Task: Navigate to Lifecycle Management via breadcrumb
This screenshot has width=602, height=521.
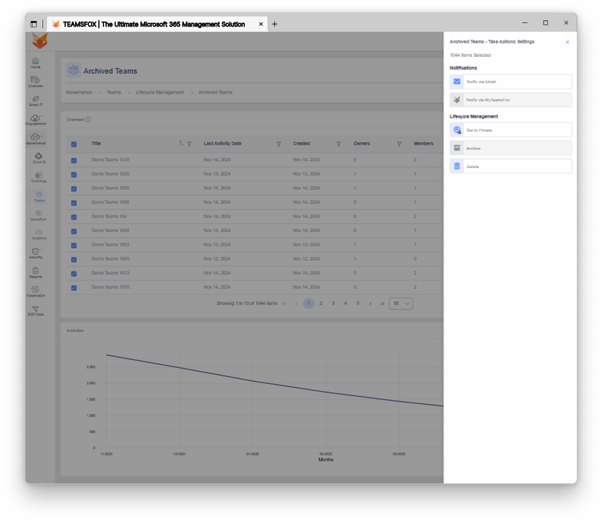Action: click(160, 92)
